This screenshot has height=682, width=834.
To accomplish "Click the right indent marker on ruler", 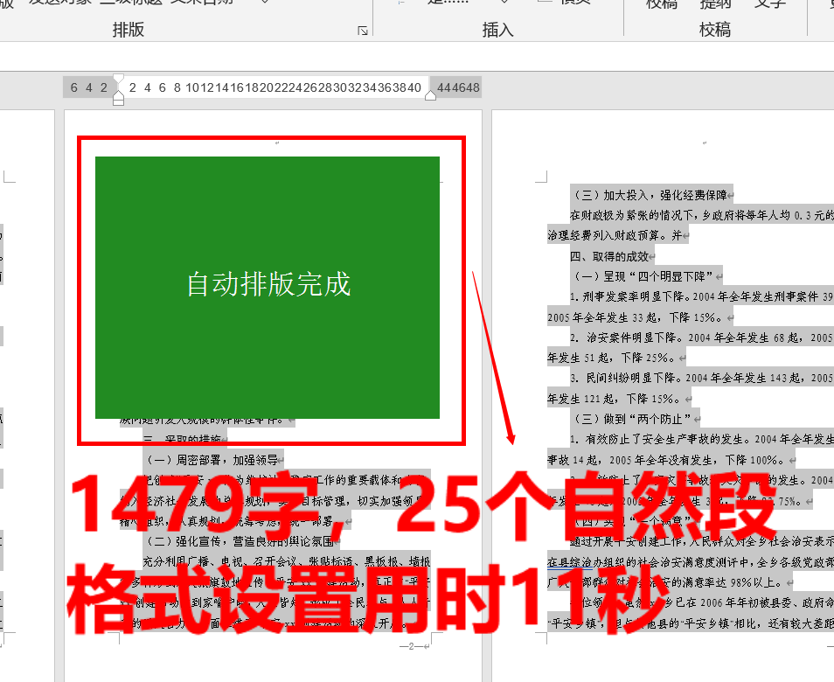I will [x=430, y=94].
